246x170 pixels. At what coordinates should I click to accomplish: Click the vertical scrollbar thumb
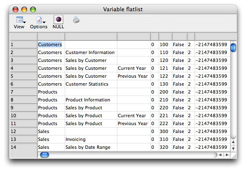click(233, 47)
